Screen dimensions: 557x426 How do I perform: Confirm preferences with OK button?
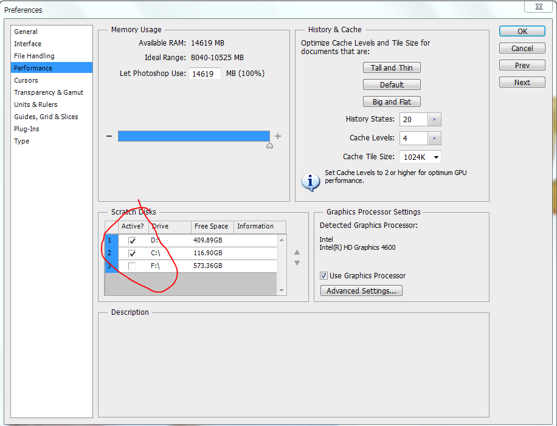pos(522,31)
